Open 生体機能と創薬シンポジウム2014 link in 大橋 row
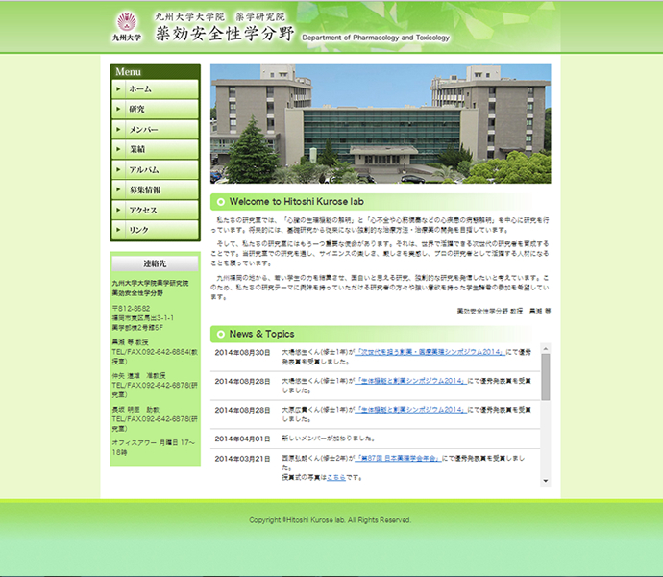The image size is (663, 577). click(x=411, y=381)
